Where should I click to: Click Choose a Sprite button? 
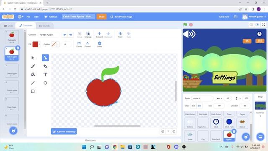[x=246, y=137]
